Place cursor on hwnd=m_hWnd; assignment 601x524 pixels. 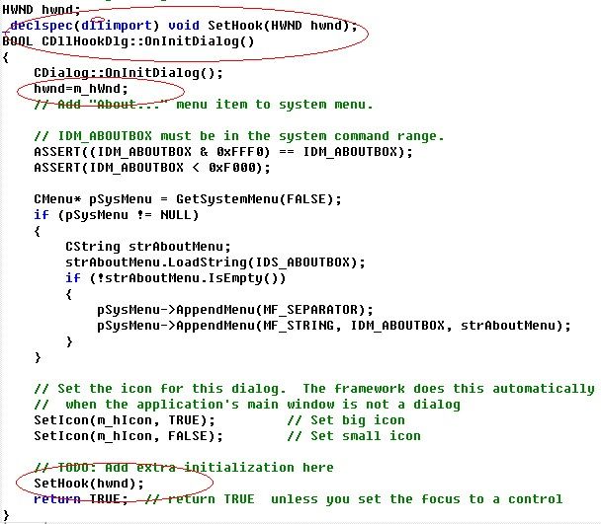[x=80, y=89]
